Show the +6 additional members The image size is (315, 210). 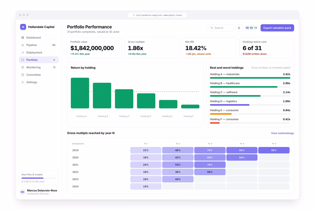click(x=255, y=28)
